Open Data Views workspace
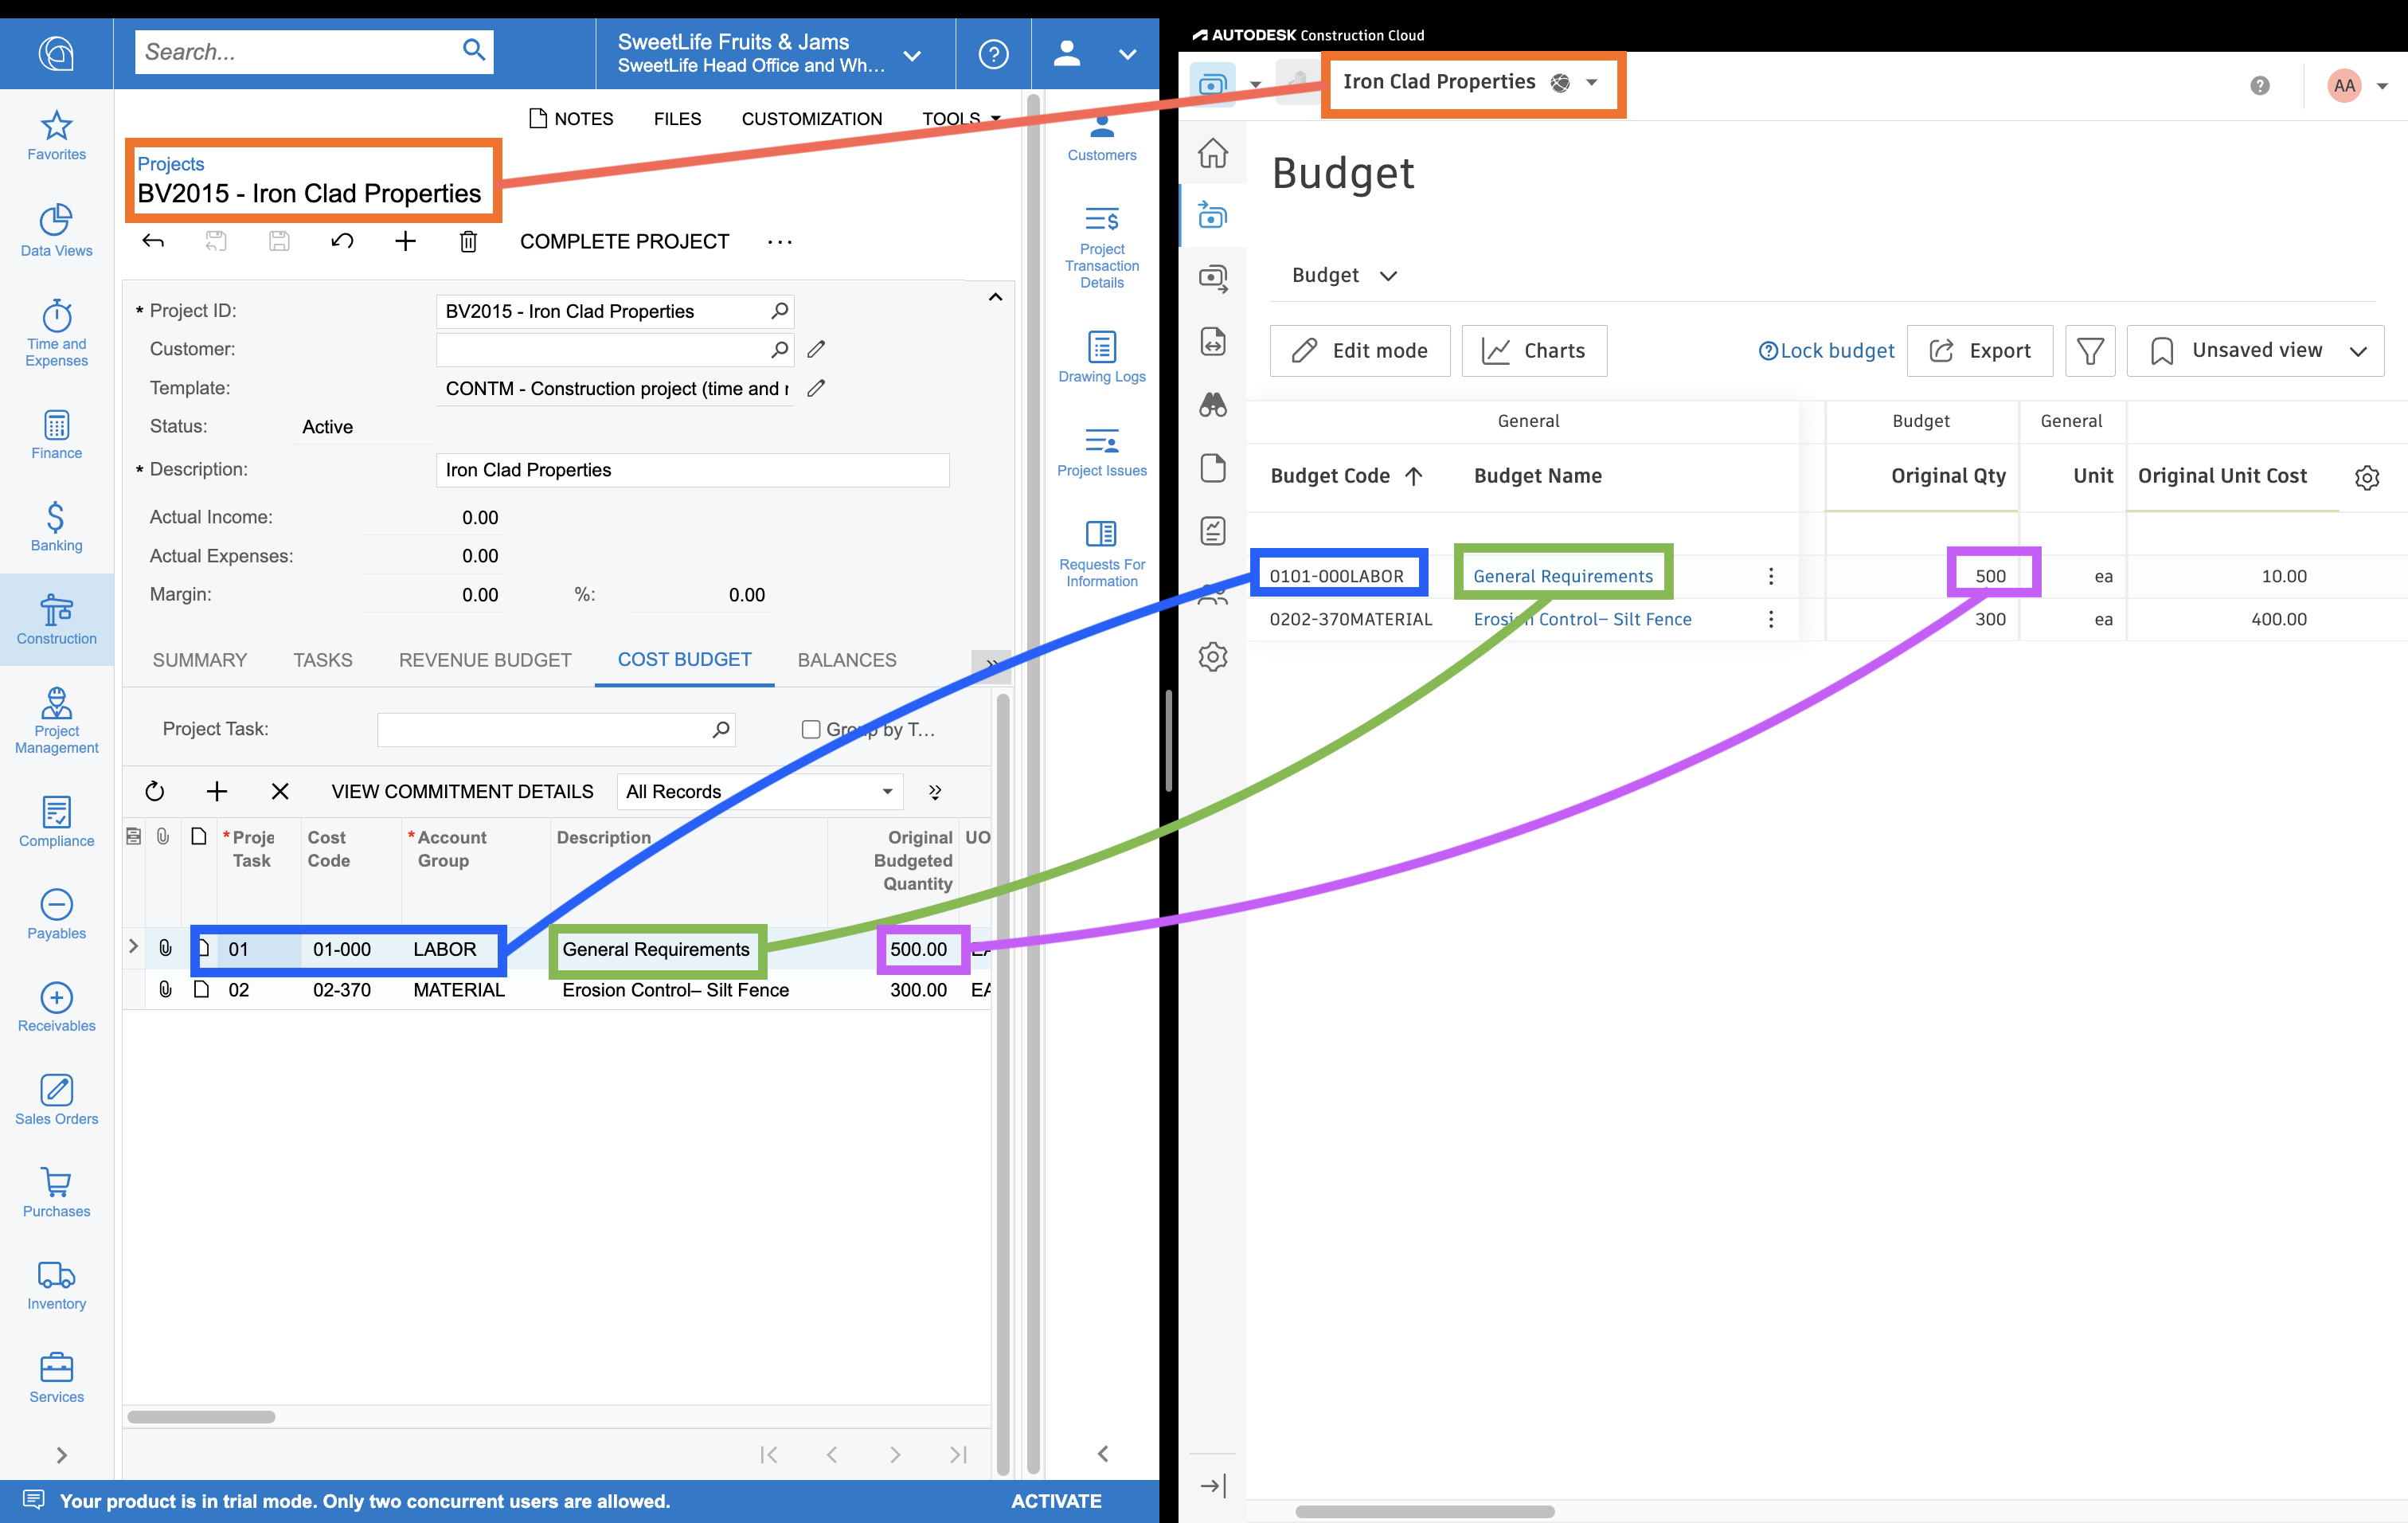The width and height of the screenshot is (2408, 1523). coord(56,231)
